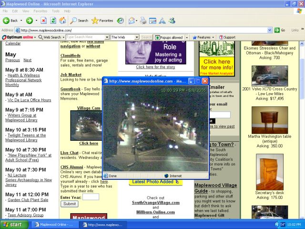Click the Edit page icon in the toolbar

[152, 21]
